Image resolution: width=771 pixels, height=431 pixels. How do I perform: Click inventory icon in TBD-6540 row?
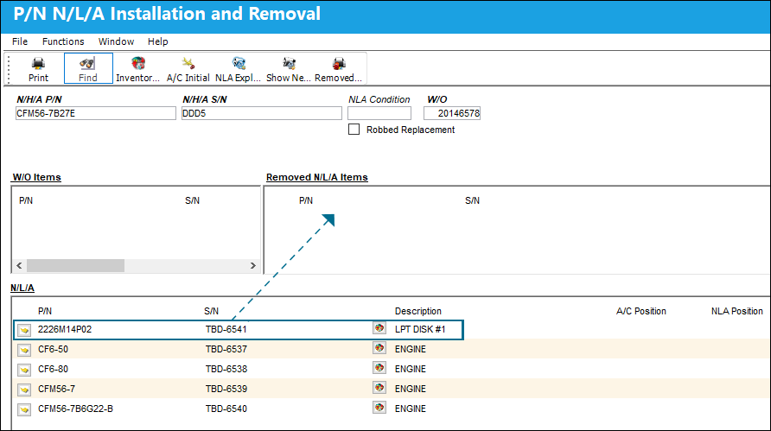coord(379,408)
